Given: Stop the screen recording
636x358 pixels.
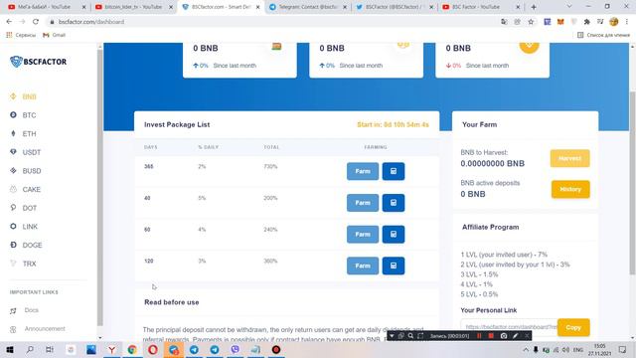Looking at the screenshot, I should pos(491,336).
